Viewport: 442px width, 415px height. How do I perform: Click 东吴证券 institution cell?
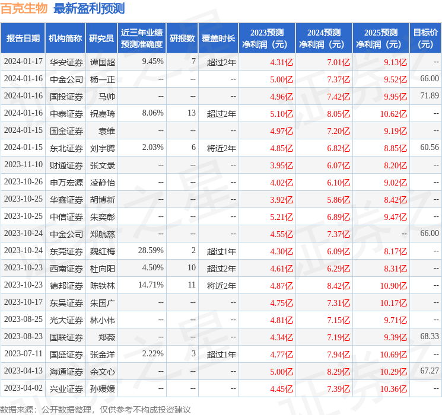point(66,303)
